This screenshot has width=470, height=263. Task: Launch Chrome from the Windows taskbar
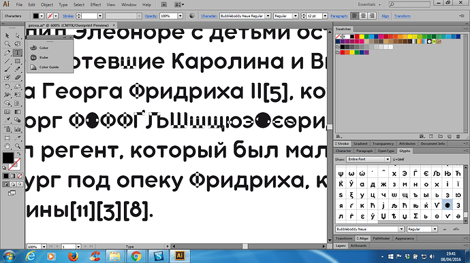(136, 256)
